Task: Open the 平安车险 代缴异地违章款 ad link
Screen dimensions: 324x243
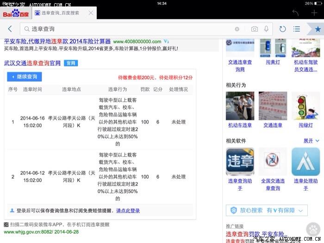Action: pos(57,41)
